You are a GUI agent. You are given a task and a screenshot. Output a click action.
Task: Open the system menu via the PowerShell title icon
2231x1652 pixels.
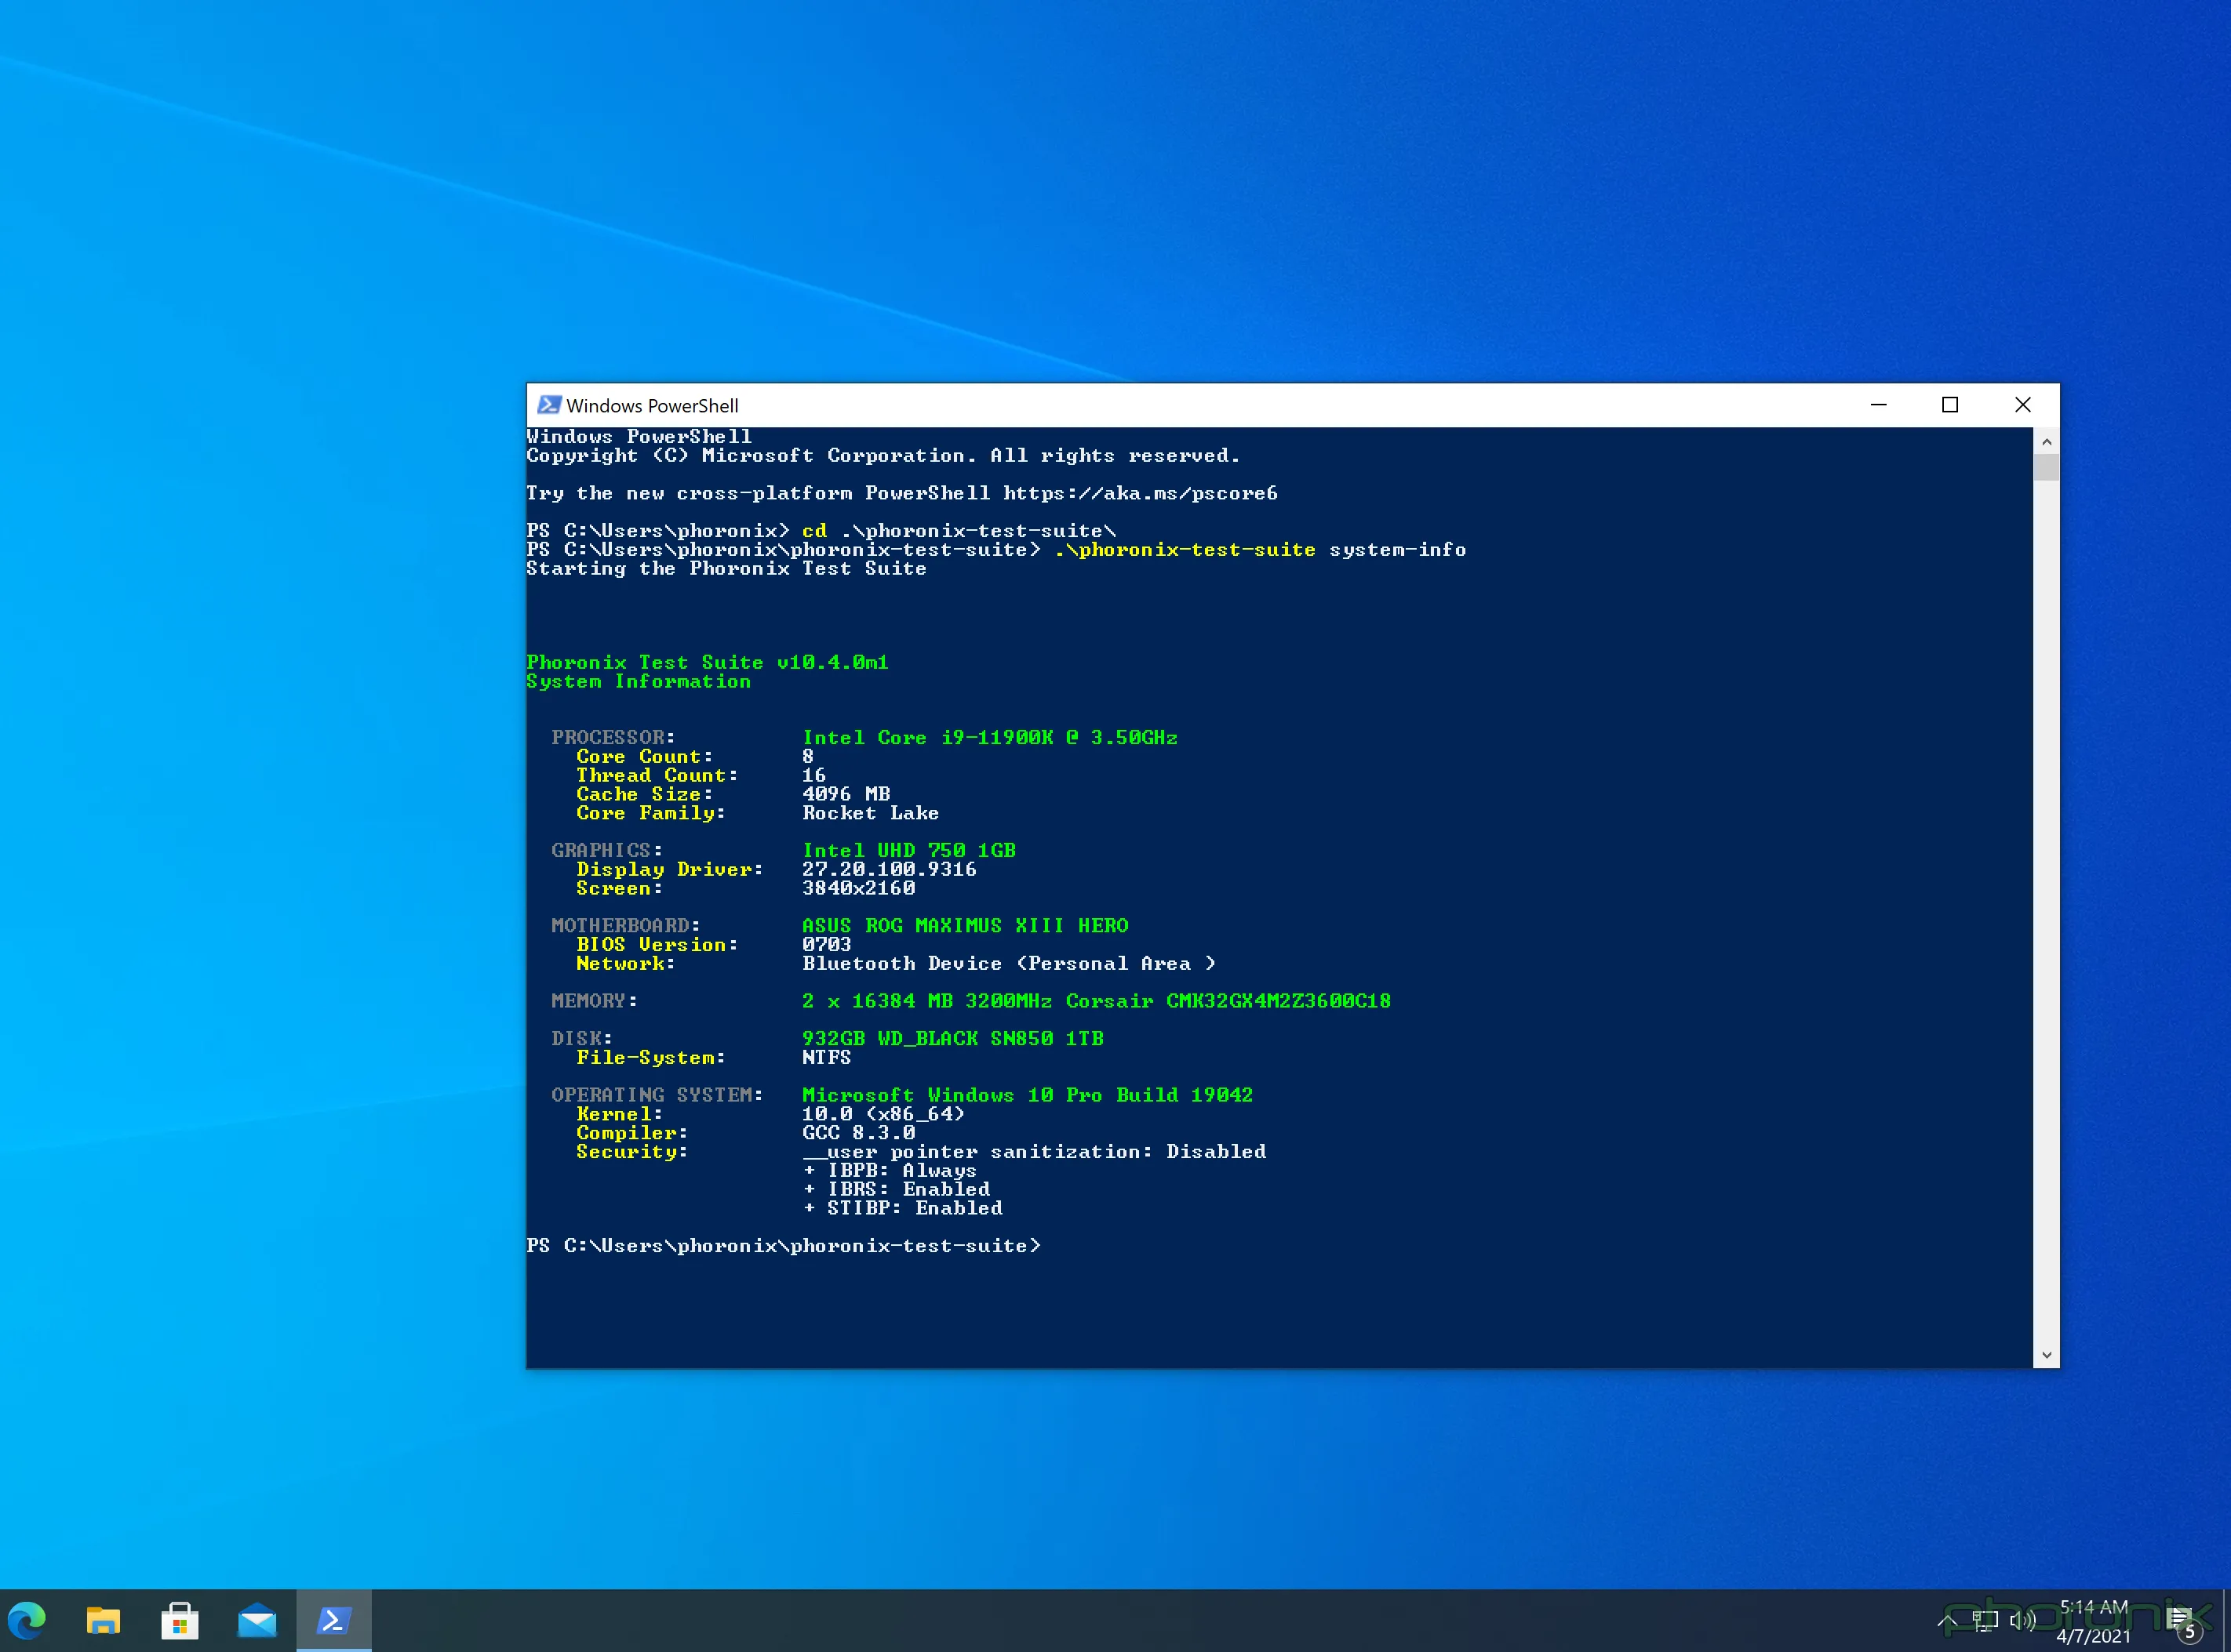tap(548, 405)
